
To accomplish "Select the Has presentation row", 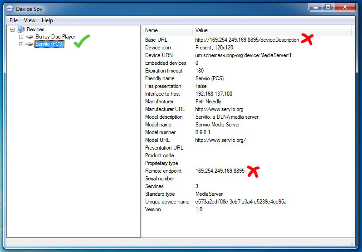I will click(163, 86).
